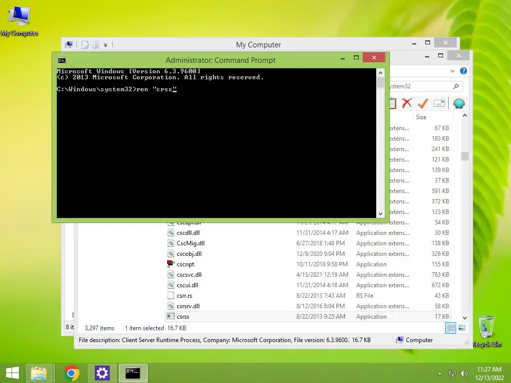Sort files by Size column

(421, 117)
